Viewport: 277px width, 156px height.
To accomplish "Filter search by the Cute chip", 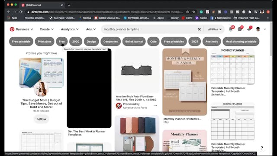I will click(x=153, y=42).
